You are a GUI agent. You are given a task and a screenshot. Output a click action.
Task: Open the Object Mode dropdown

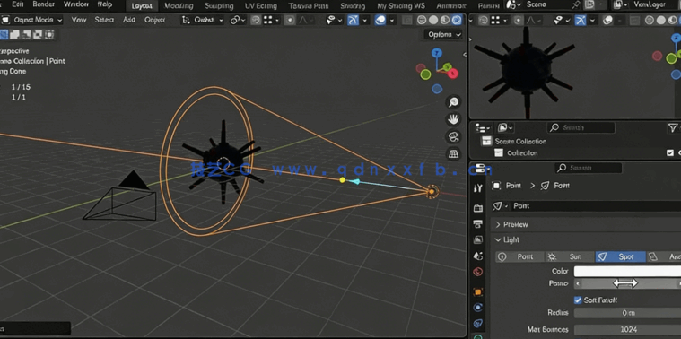31,20
